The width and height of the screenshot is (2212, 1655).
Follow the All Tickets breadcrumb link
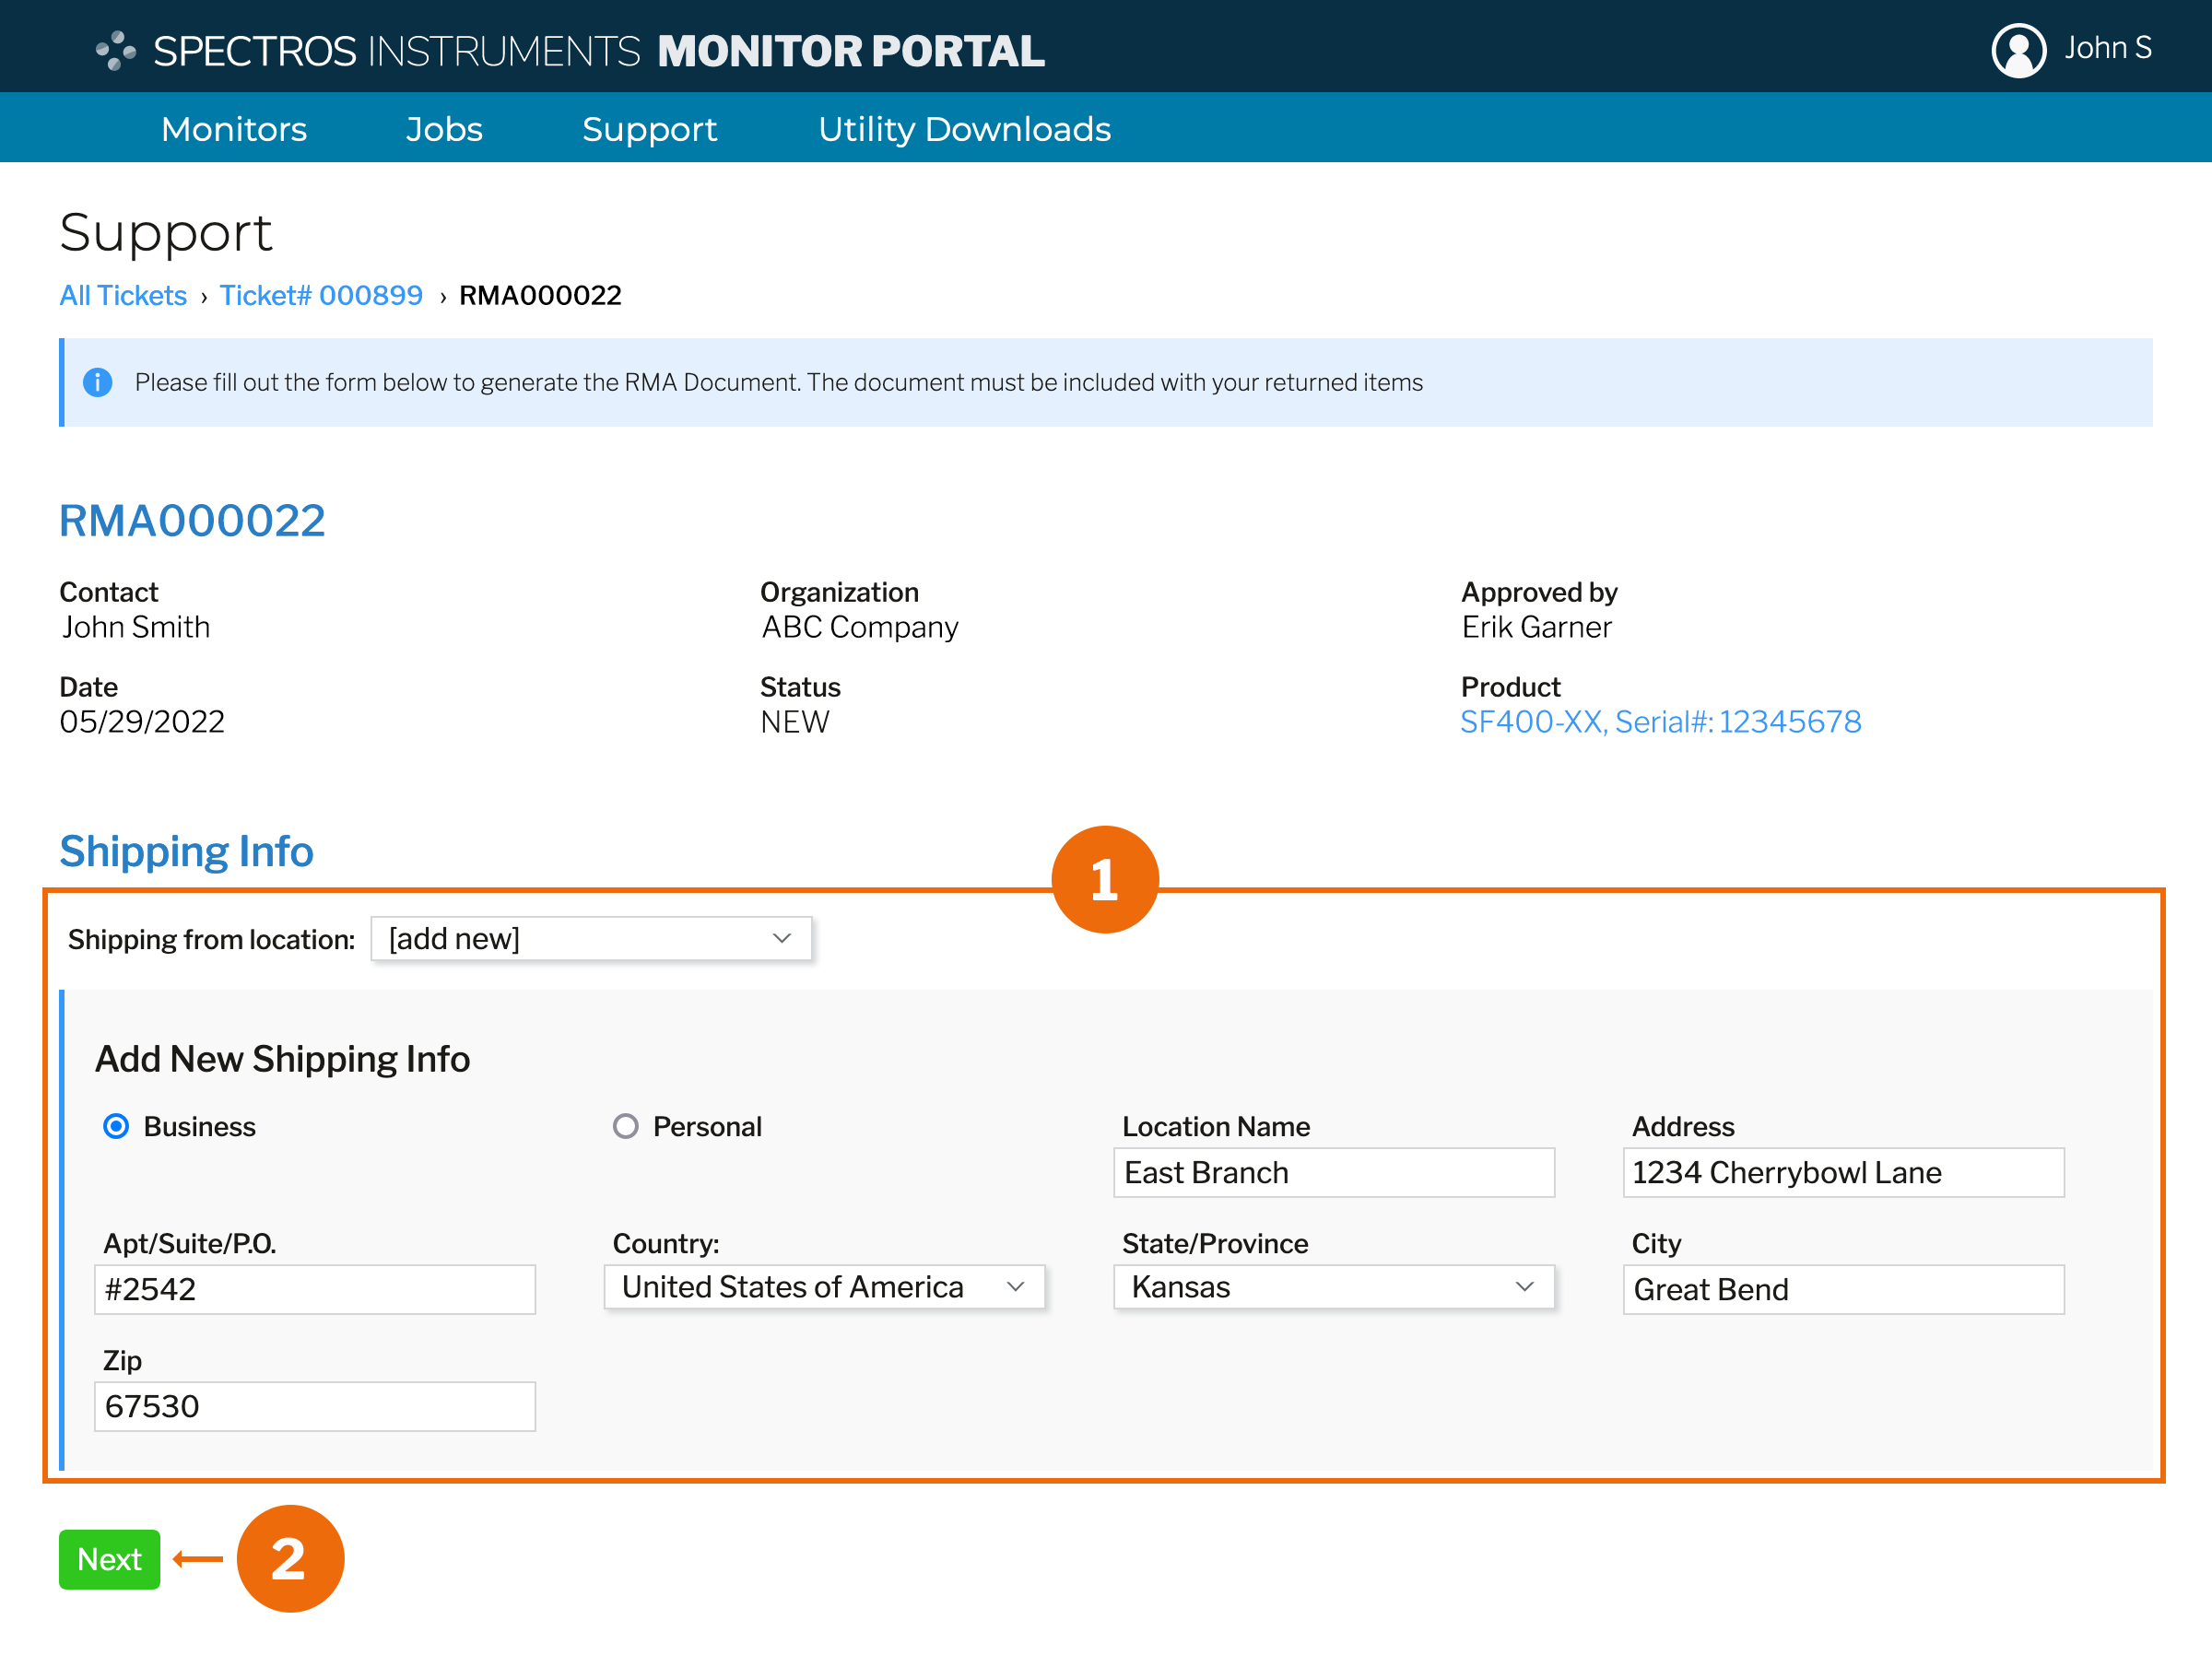point(123,295)
